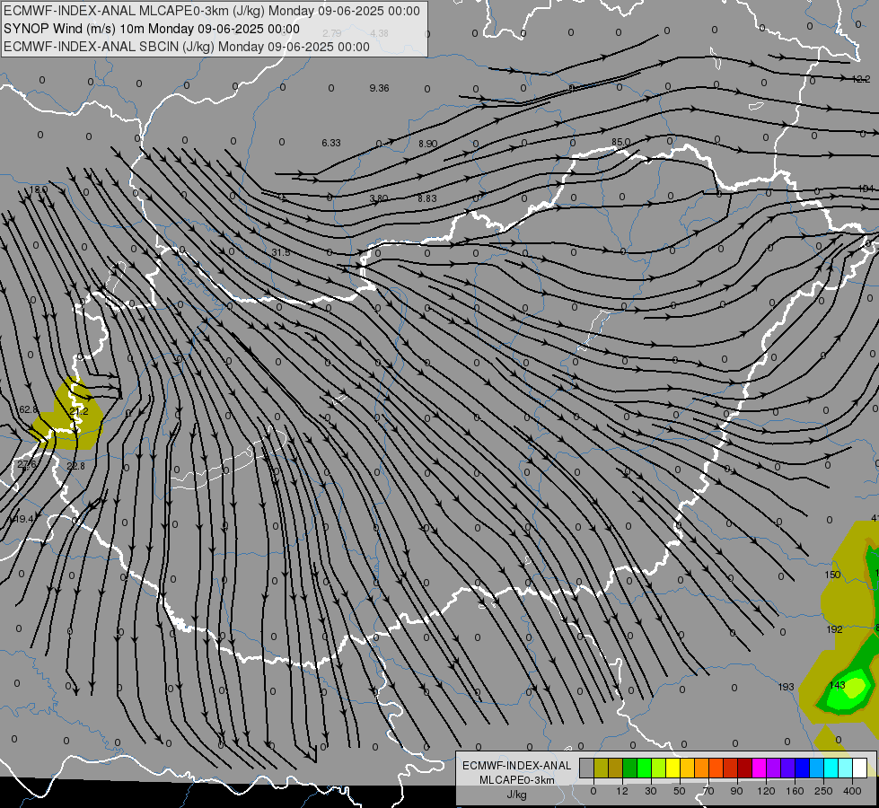Select the dark gold legend swatch
Viewport: 879px width, 808px height.
click(x=616, y=768)
